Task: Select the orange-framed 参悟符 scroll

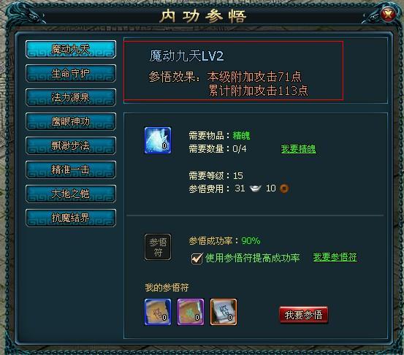Action: tap(224, 312)
